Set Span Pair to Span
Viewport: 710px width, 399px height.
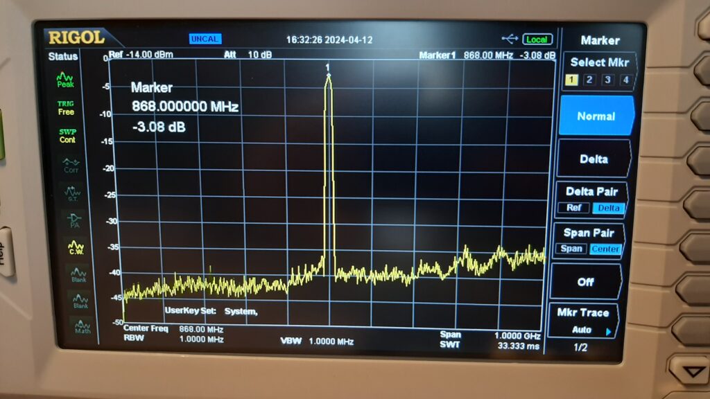[x=572, y=249]
